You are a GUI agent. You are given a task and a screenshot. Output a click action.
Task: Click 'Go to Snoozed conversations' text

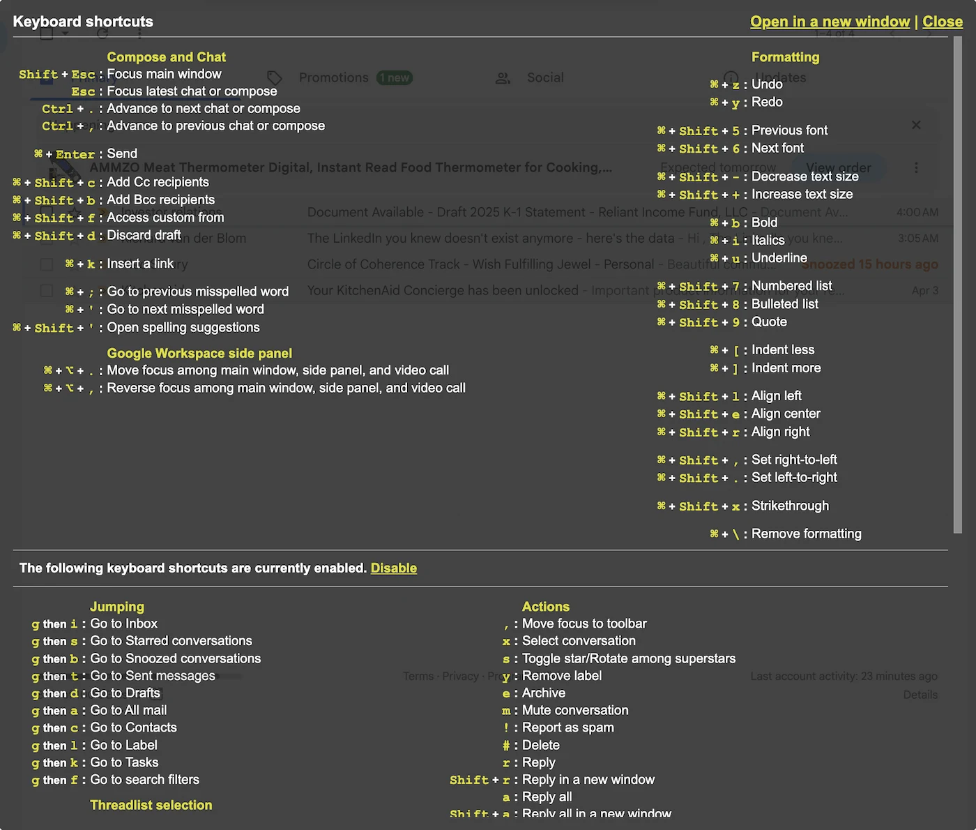click(175, 658)
